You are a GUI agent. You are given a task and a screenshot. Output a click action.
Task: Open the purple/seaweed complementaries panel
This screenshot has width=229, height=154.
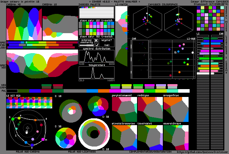pos(125,109)
